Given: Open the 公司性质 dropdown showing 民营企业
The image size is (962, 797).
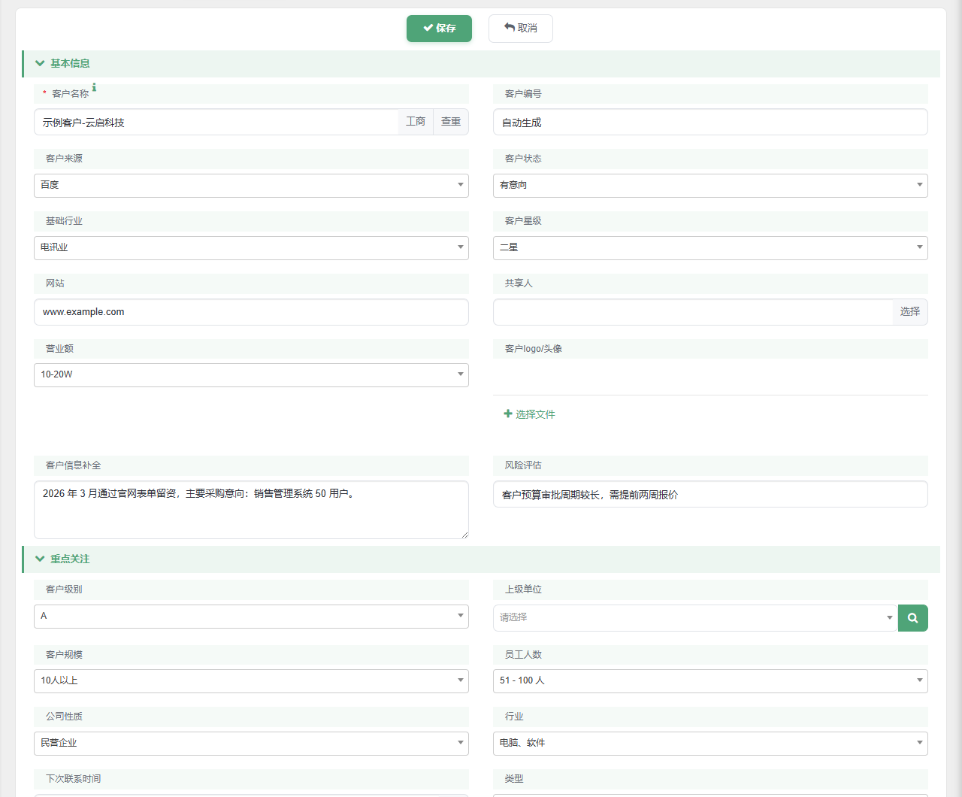Looking at the screenshot, I should 251,744.
